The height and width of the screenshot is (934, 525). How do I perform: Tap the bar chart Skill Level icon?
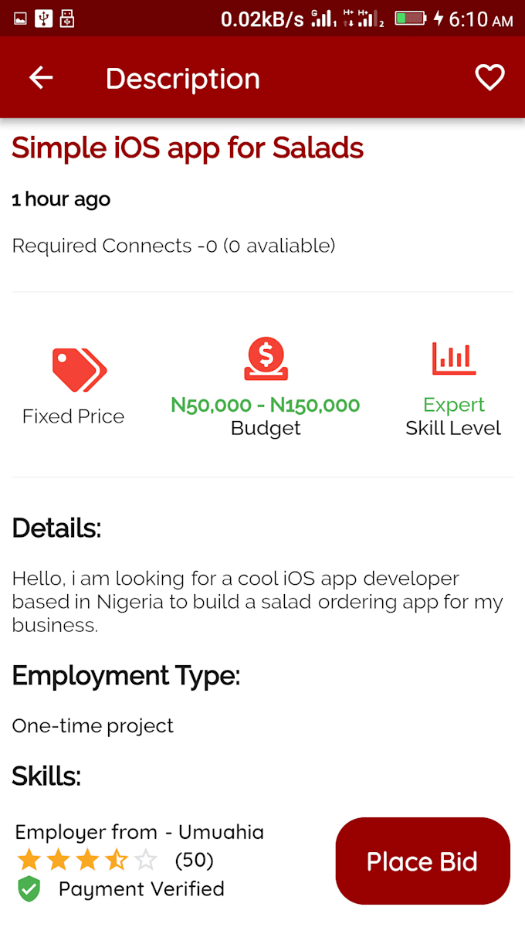click(x=453, y=358)
